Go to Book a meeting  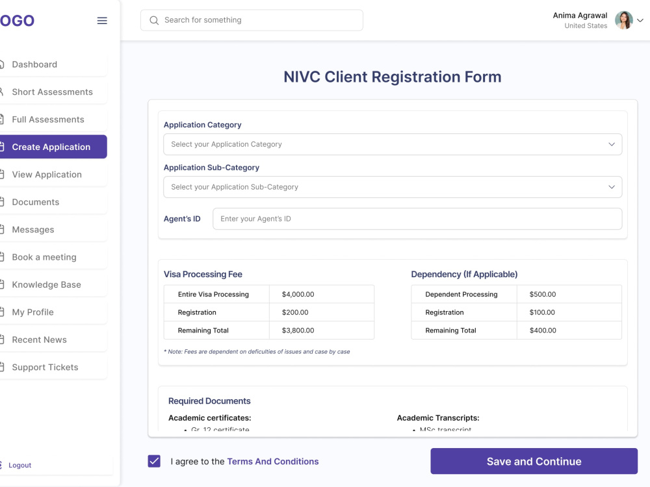53,257
